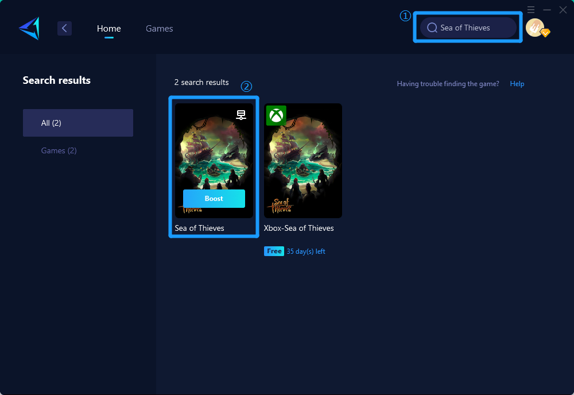This screenshot has width=574, height=395.
Task: Close the application window
Action: click(x=563, y=10)
